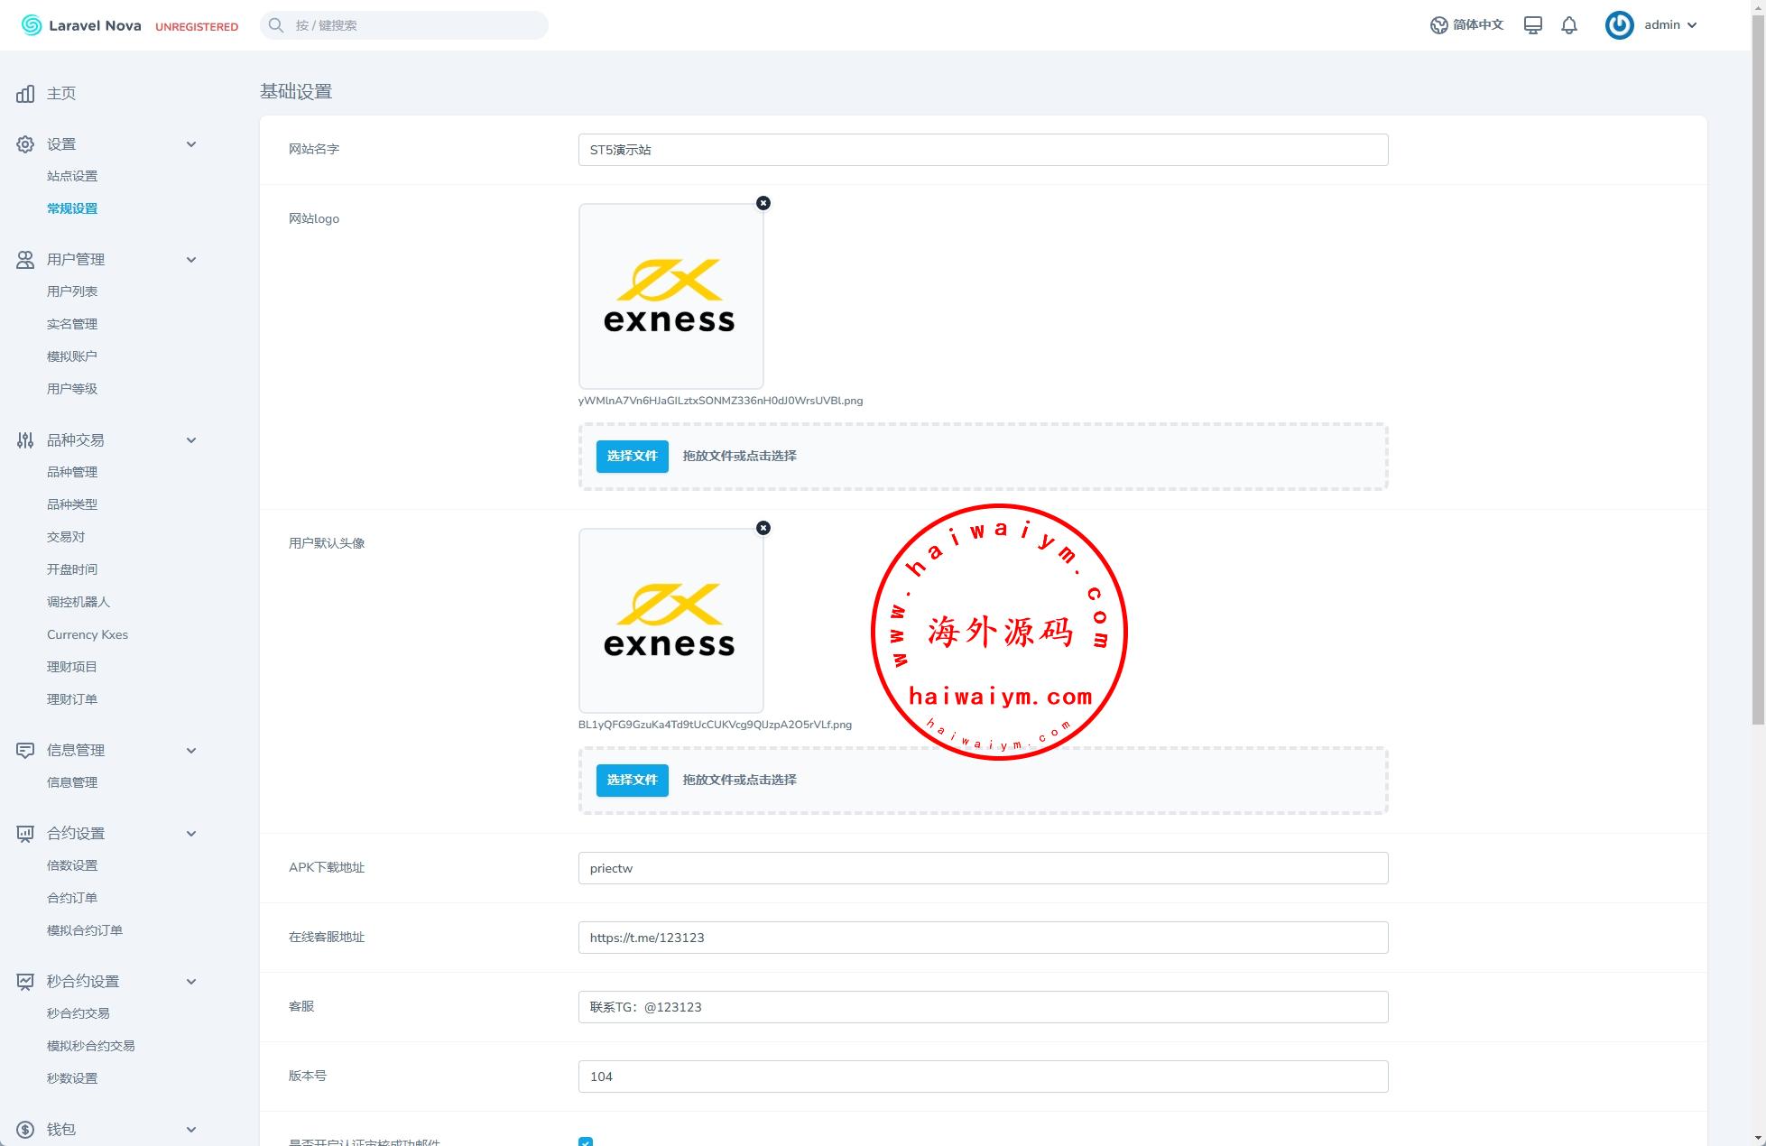
Task: Click 选择文件 button under 用户默认头像
Action: click(x=632, y=780)
